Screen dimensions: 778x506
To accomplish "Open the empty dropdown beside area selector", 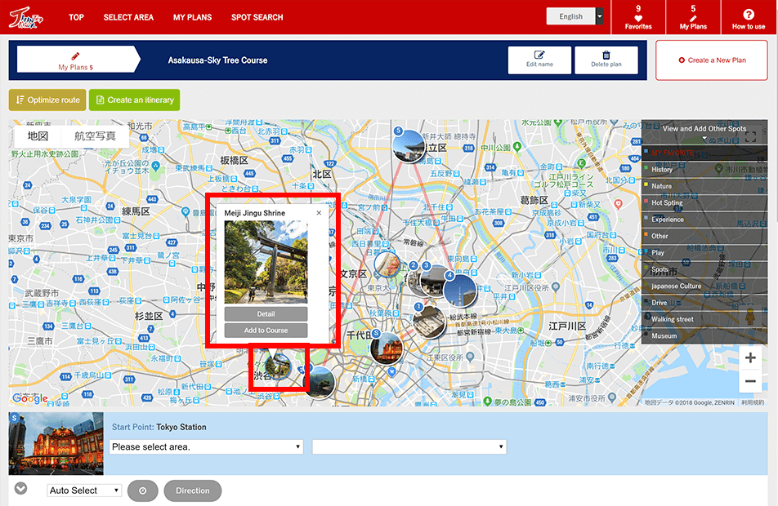I will (409, 447).
